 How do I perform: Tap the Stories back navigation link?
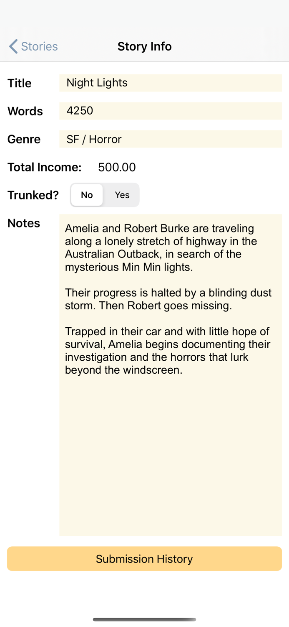40,46
